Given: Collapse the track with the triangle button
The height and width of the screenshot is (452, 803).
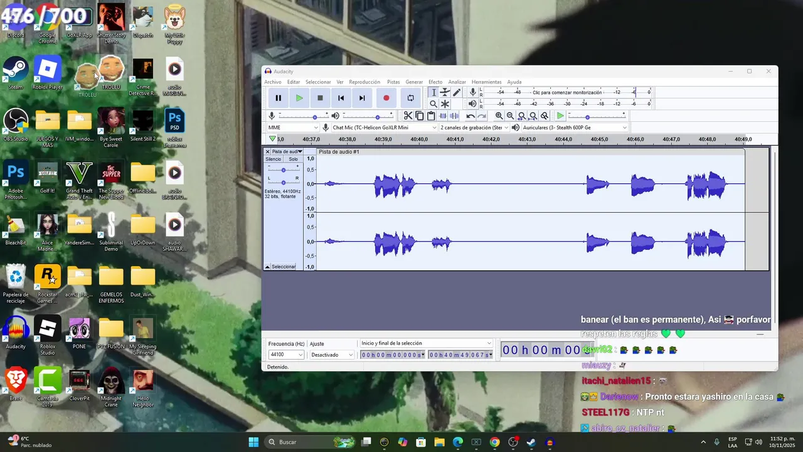Looking at the screenshot, I should click(267, 267).
